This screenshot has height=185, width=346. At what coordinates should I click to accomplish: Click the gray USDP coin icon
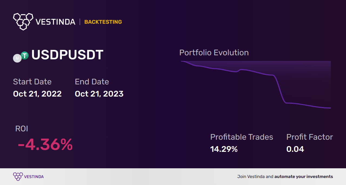(17, 58)
